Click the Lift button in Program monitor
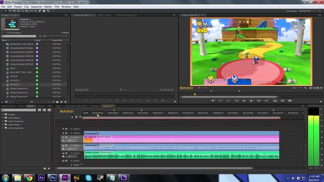This screenshot has height=182, width=324. coord(275,101)
